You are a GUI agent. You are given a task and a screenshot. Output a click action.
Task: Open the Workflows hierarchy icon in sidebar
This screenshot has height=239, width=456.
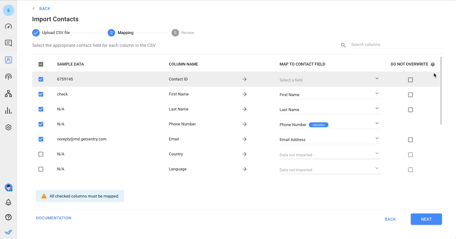[x=8, y=94]
